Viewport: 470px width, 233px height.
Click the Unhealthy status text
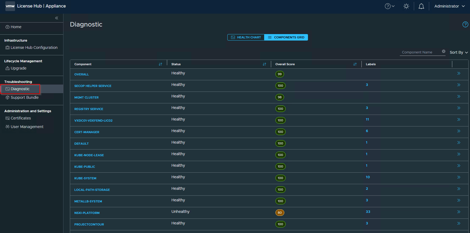click(x=180, y=212)
